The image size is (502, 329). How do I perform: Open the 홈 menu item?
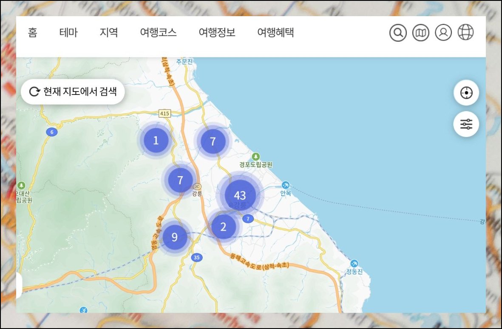tap(33, 32)
